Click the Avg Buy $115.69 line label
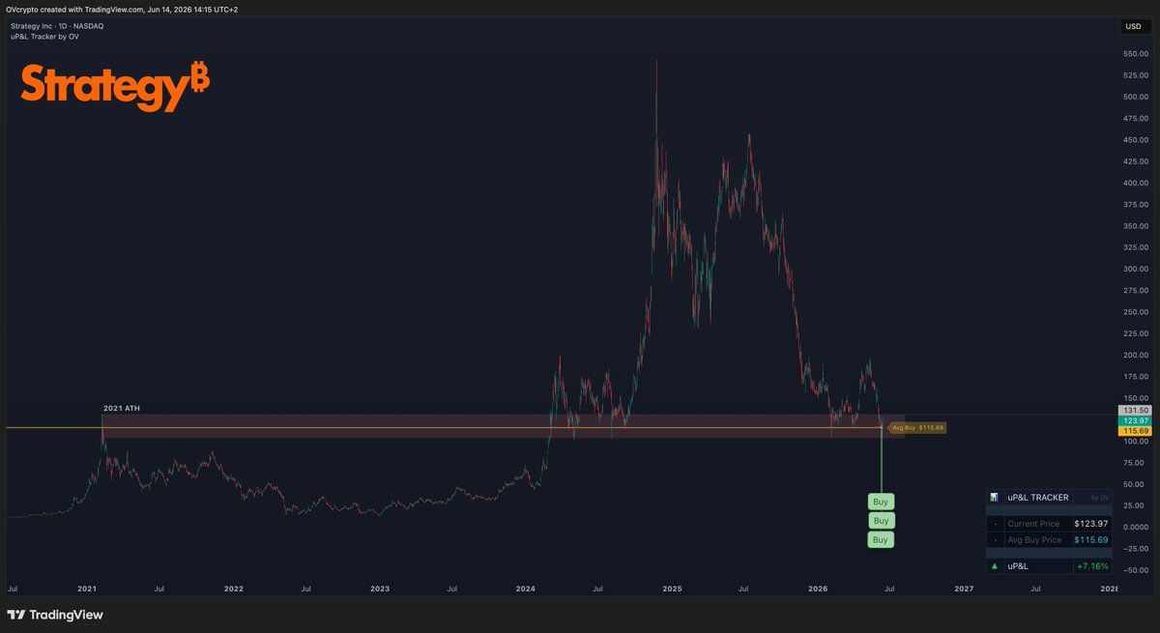 (x=915, y=427)
